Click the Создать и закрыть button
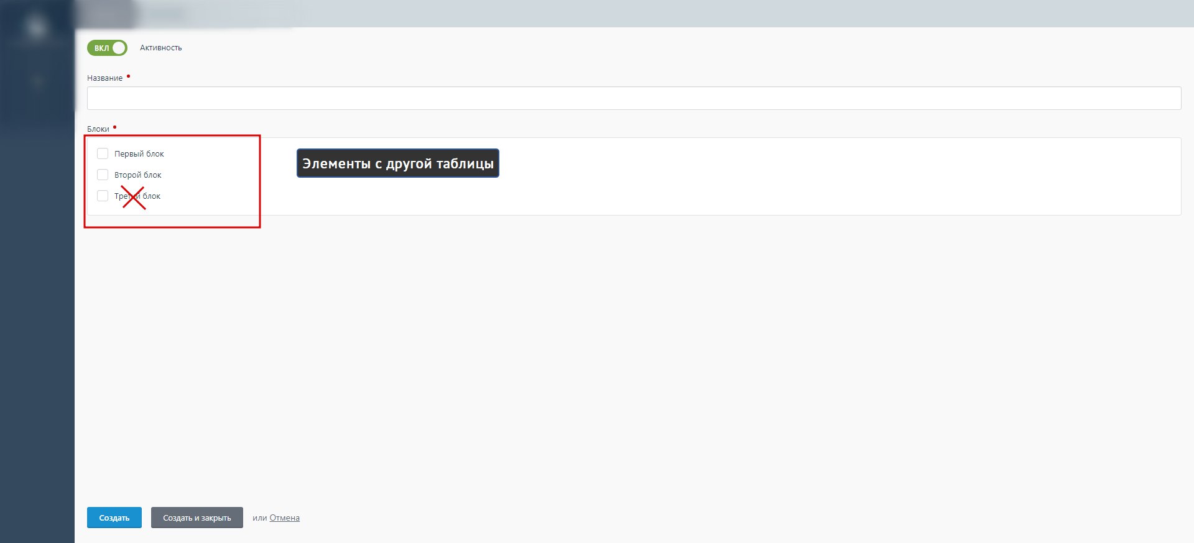The height and width of the screenshot is (543, 1194). point(197,518)
